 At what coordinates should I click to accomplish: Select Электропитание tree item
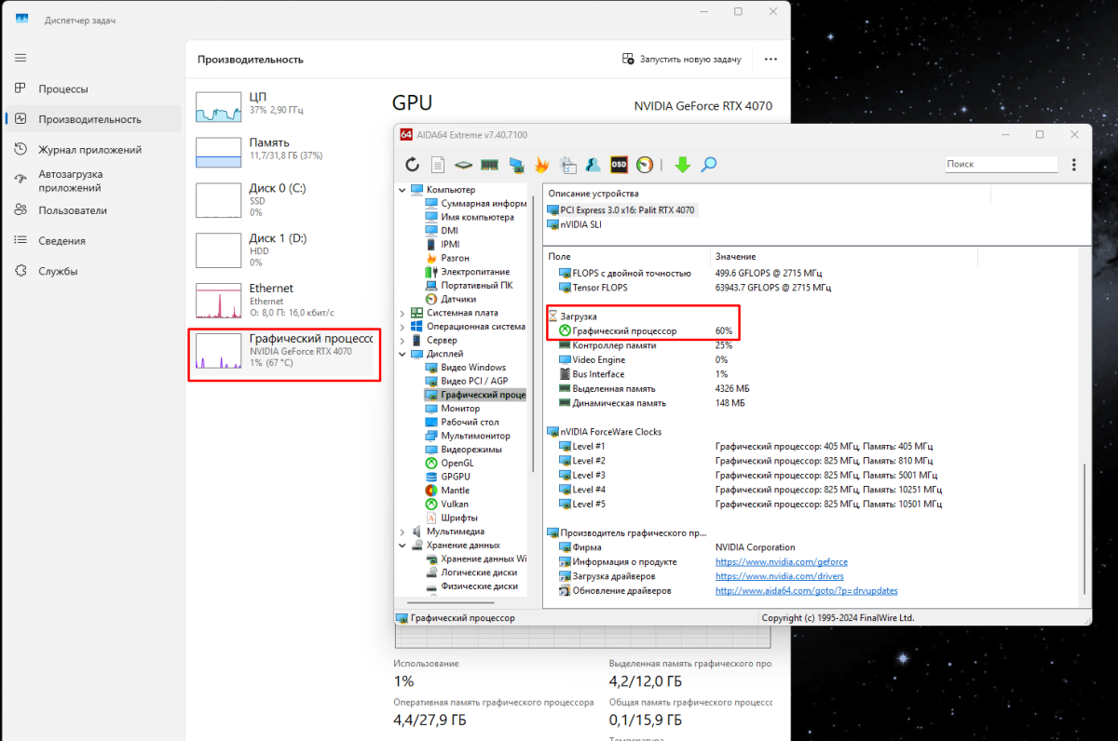coord(468,272)
